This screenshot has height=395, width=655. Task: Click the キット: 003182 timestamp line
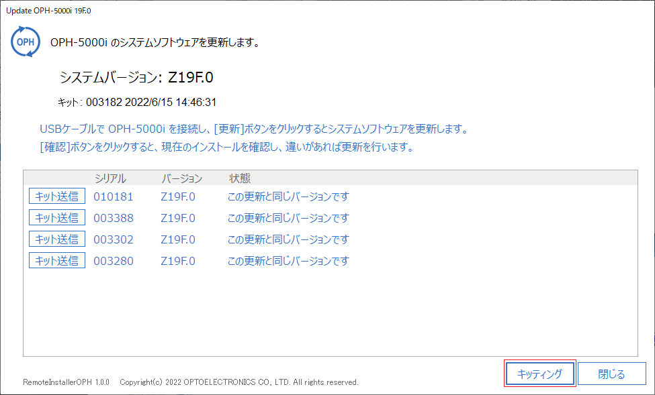pyautogui.click(x=138, y=102)
